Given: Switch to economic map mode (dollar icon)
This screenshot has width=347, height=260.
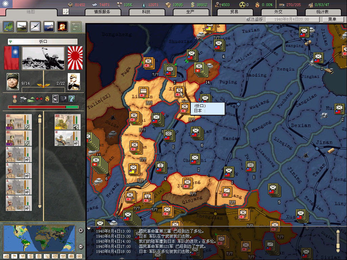Looking at the screenshot, I should (x=30, y=257).
